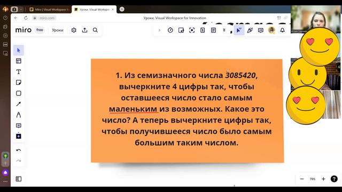Open the 'Уроки' board name

tap(58, 30)
